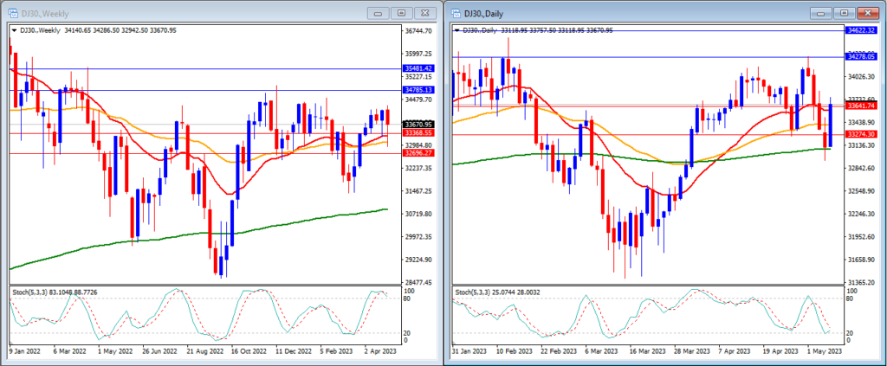The width and height of the screenshot is (887, 366).
Task: Select the 33274.30 red level label on the Daily chart
Action: [x=860, y=134]
